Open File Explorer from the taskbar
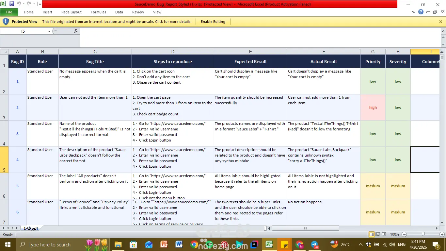 tap(118, 244)
